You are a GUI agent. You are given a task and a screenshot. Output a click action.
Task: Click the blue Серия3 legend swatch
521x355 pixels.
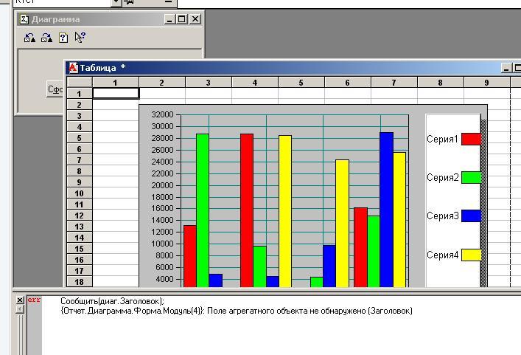(471, 216)
